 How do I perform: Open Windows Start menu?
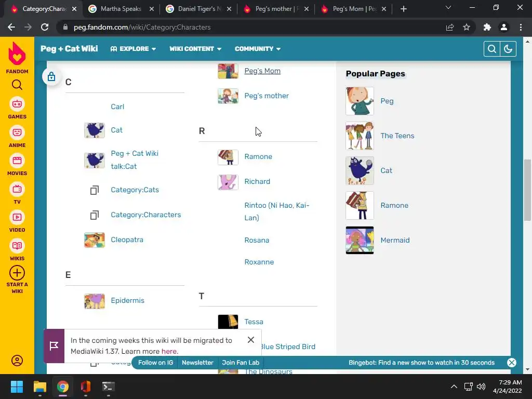point(17,387)
